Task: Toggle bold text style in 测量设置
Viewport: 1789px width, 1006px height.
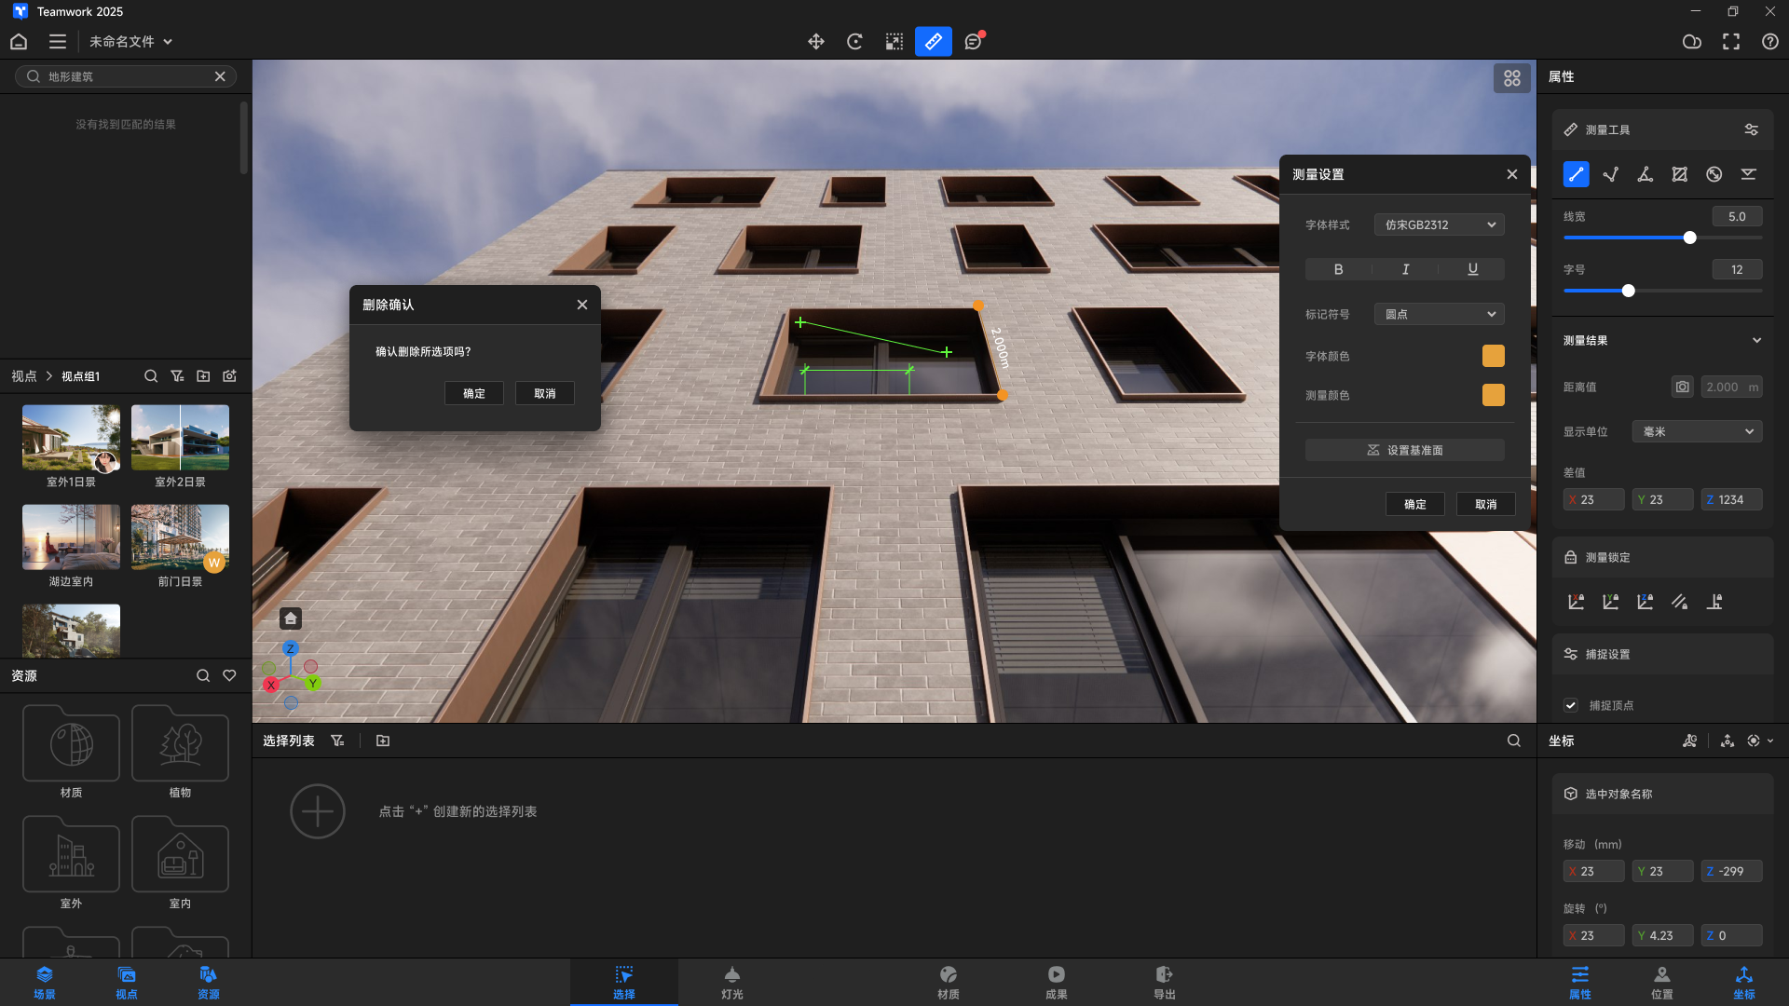Action: (x=1338, y=269)
